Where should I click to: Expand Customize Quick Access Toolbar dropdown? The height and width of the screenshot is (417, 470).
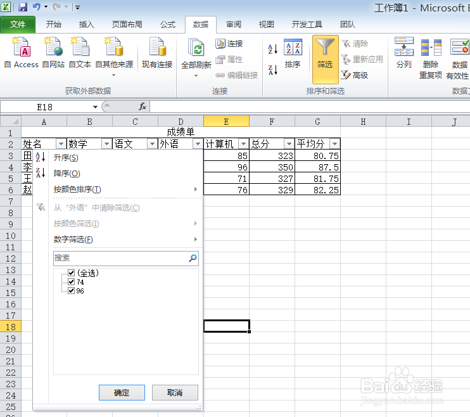pos(77,7)
